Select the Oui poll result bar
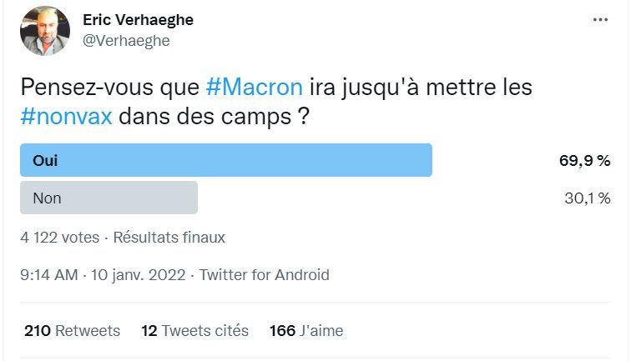Viewport: 631px width, 361px height. pos(226,160)
